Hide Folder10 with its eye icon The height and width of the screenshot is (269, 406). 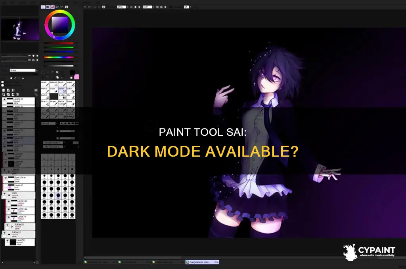coord(7,225)
